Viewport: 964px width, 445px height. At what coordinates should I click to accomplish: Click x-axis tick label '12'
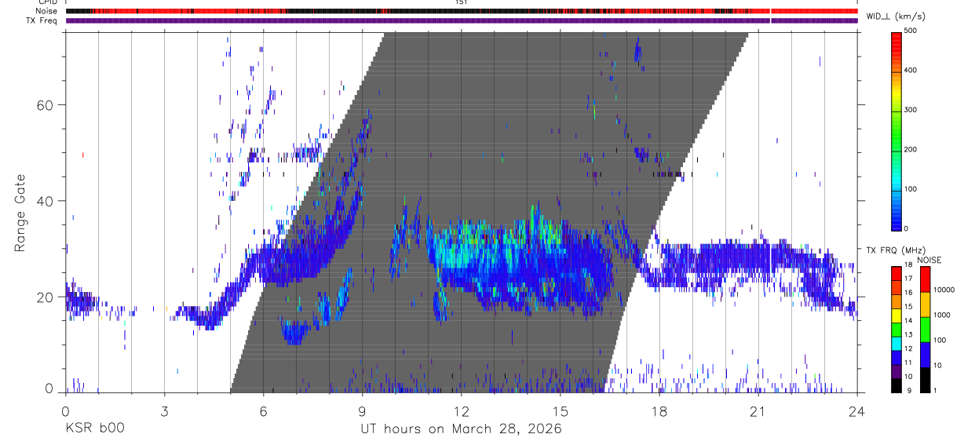coord(461,411)
